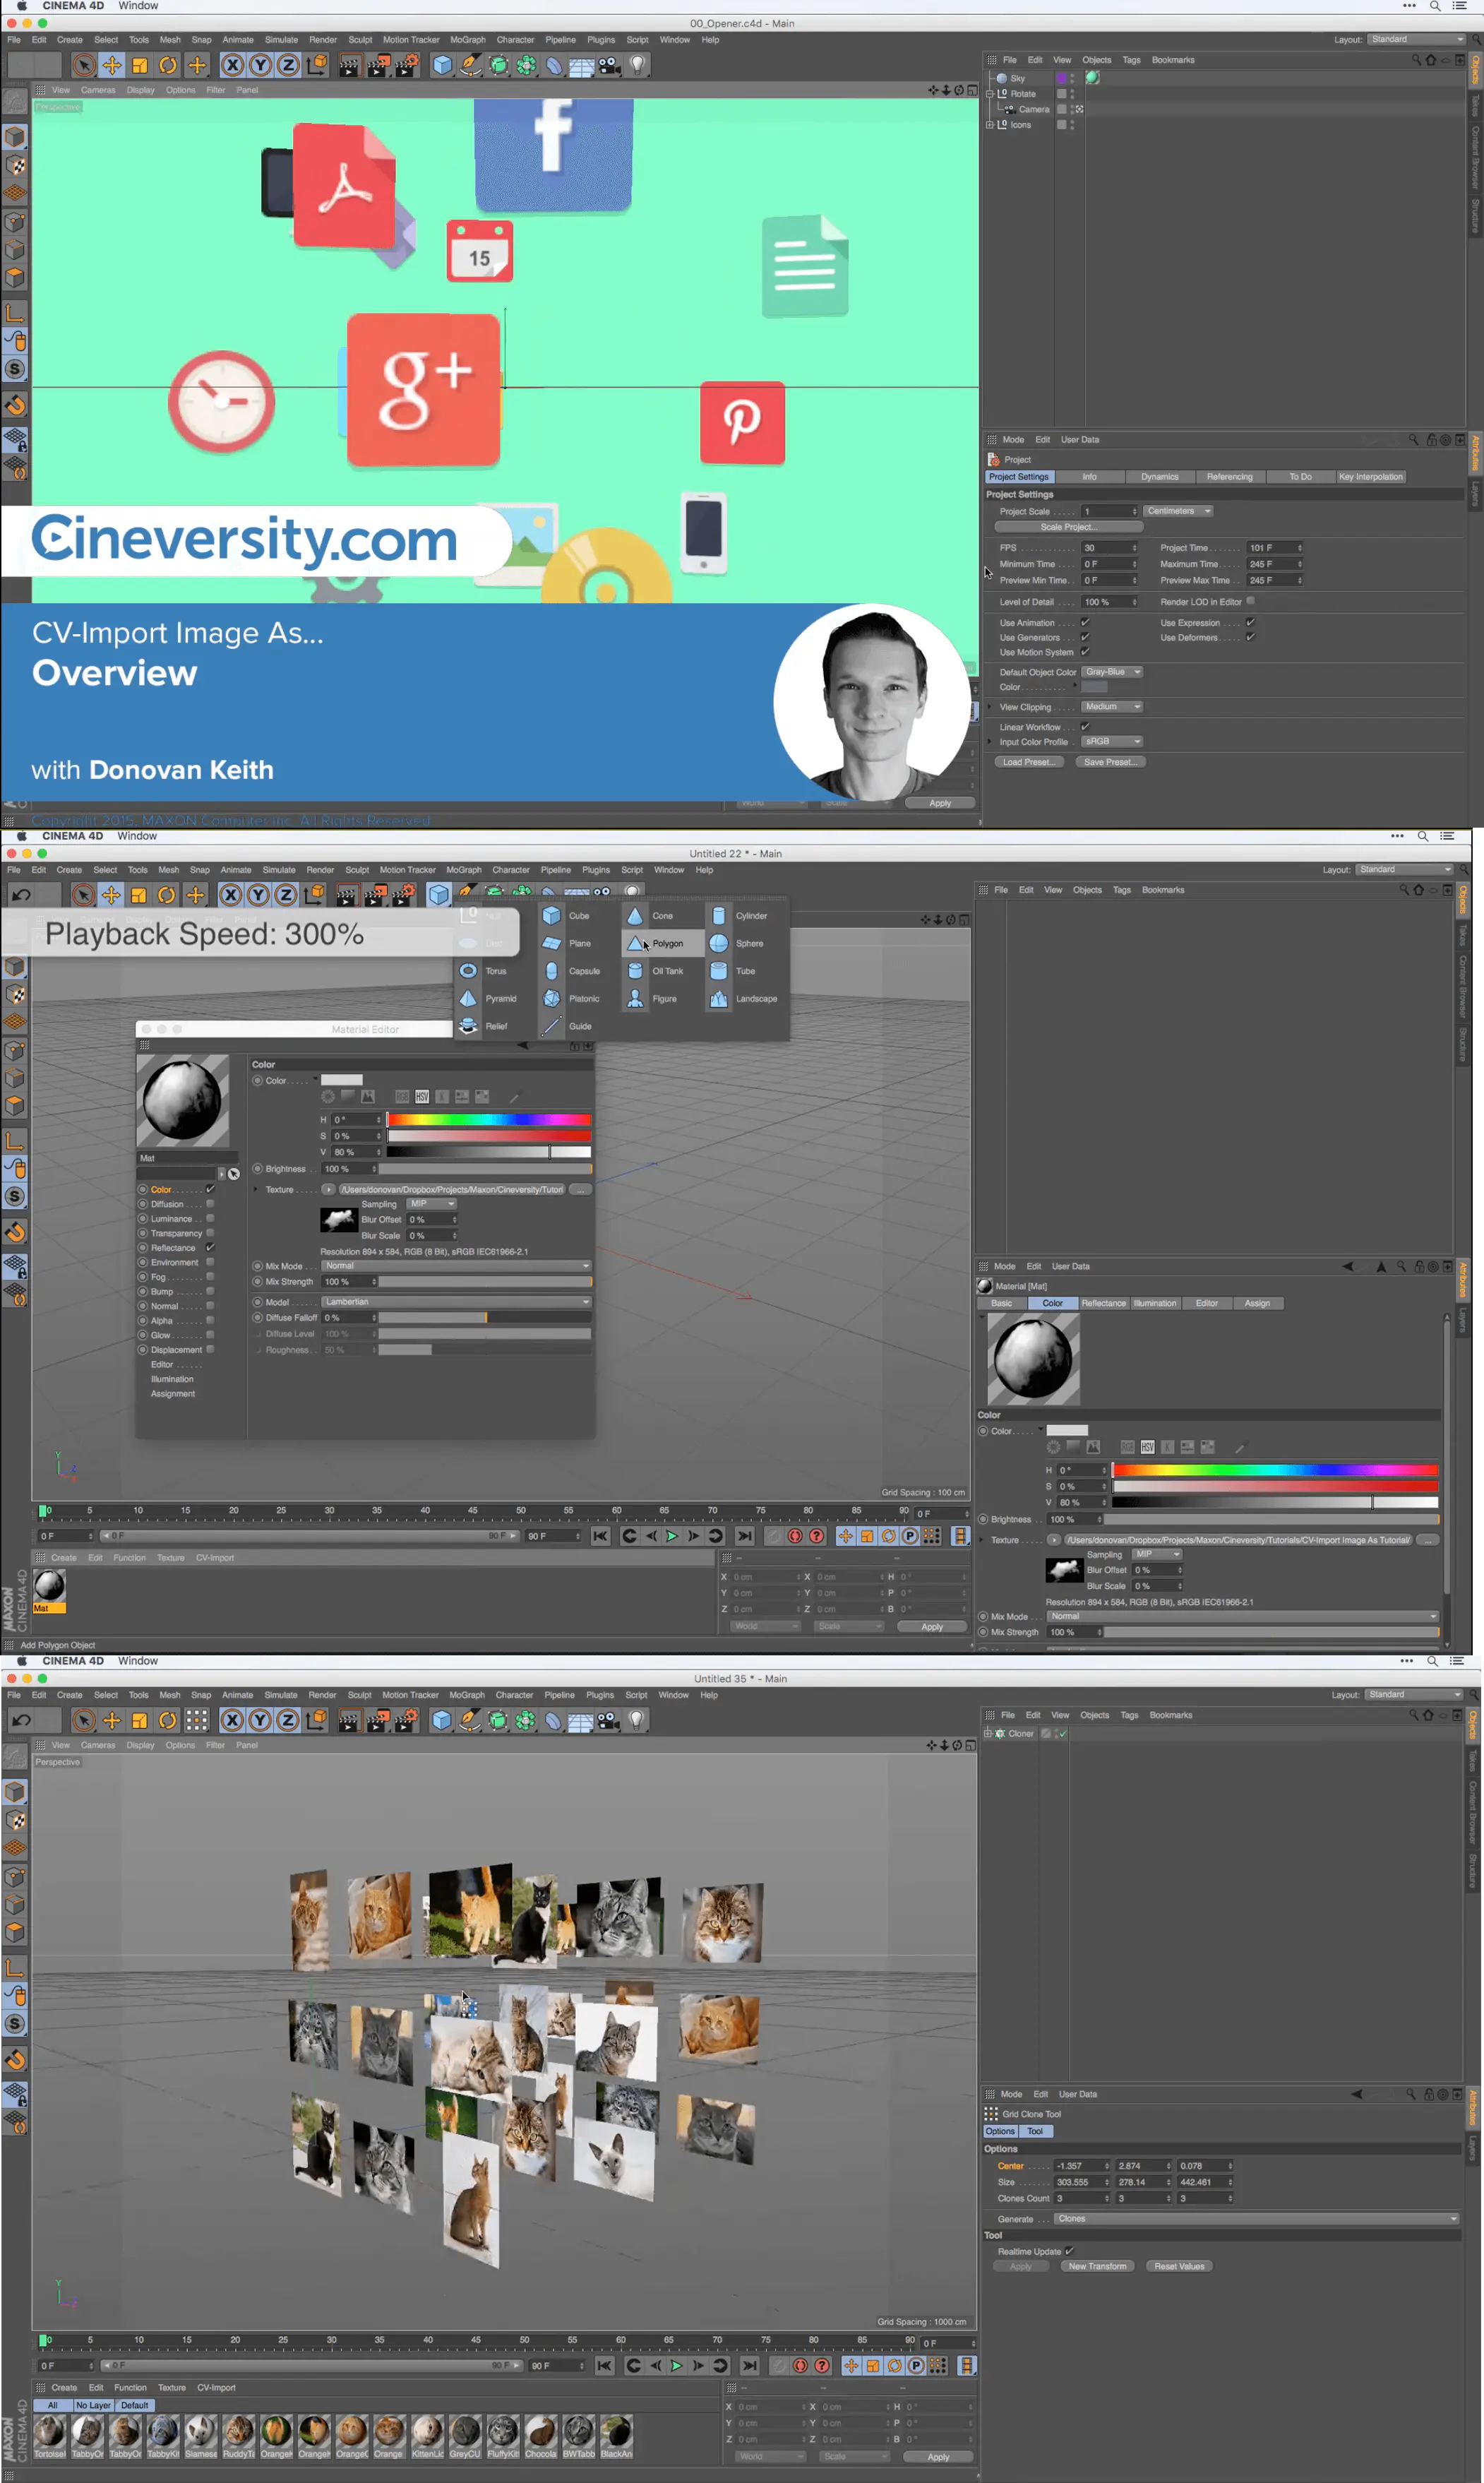Open Apple menu in top menu bar

click(21, 6)
